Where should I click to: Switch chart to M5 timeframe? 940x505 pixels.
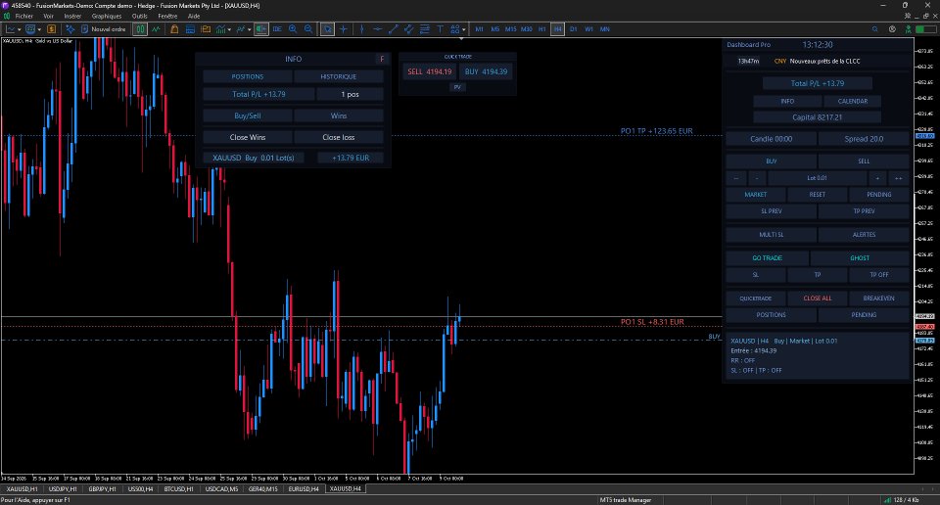[x=495, y=28]
